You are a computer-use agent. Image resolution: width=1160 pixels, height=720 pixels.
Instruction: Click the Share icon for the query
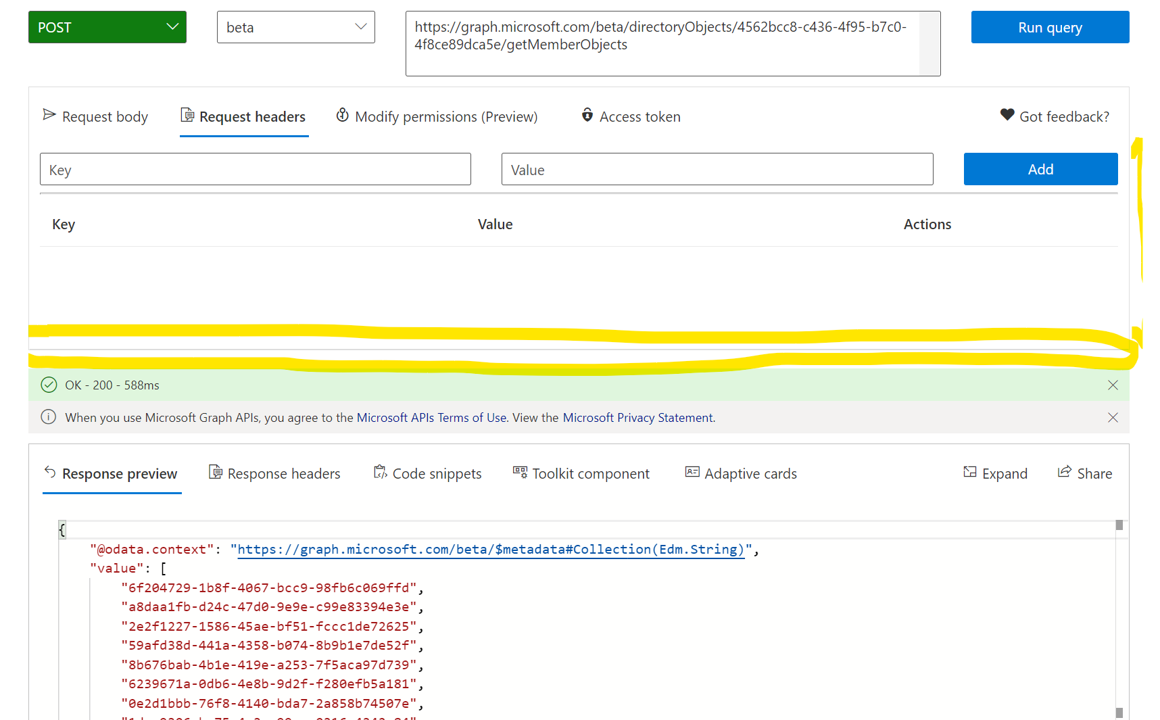tap(1065, 473)
